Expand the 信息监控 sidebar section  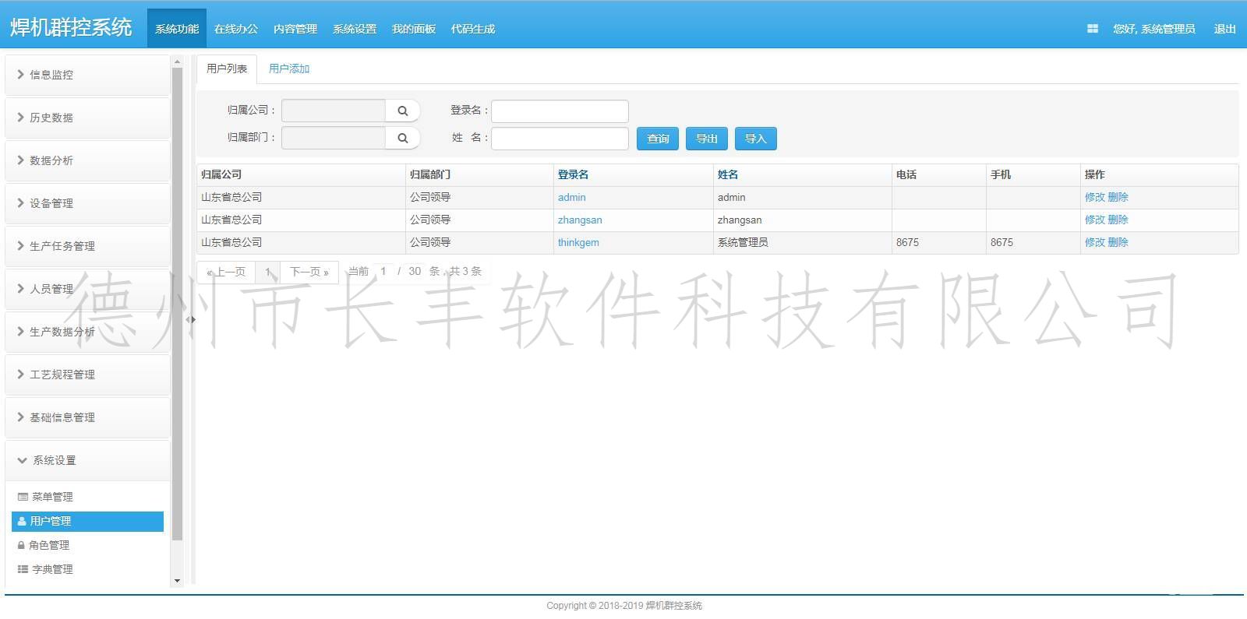point(51,75)
